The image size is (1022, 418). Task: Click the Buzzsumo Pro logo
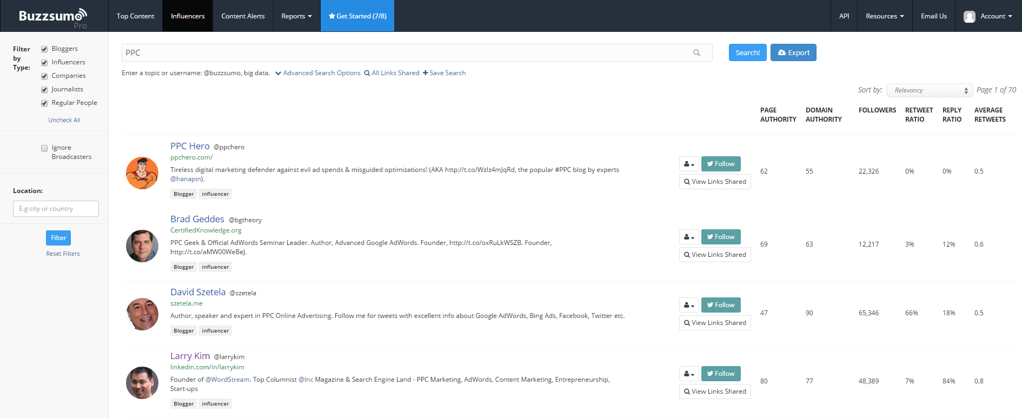coord(53,18)
